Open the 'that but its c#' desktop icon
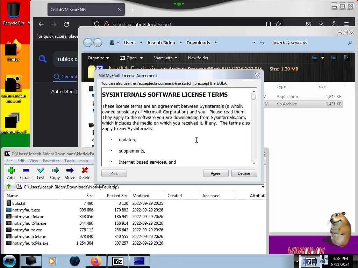This screenshot has width=358, height=268. [14, 123]
